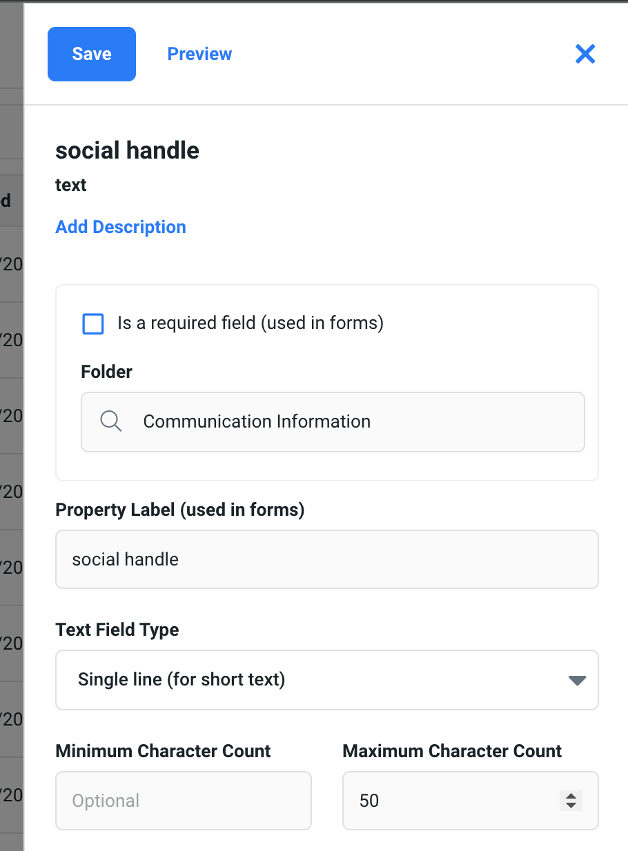Open the Text Field Type dropdown
Image resolution: width=628 pixels, height=851 pixels.
(326, 680)
